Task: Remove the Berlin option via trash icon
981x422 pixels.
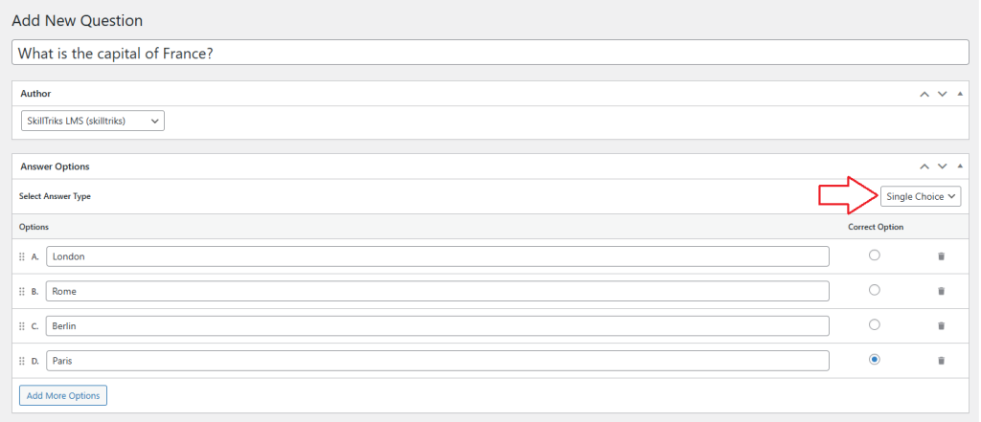Action: 941,326
